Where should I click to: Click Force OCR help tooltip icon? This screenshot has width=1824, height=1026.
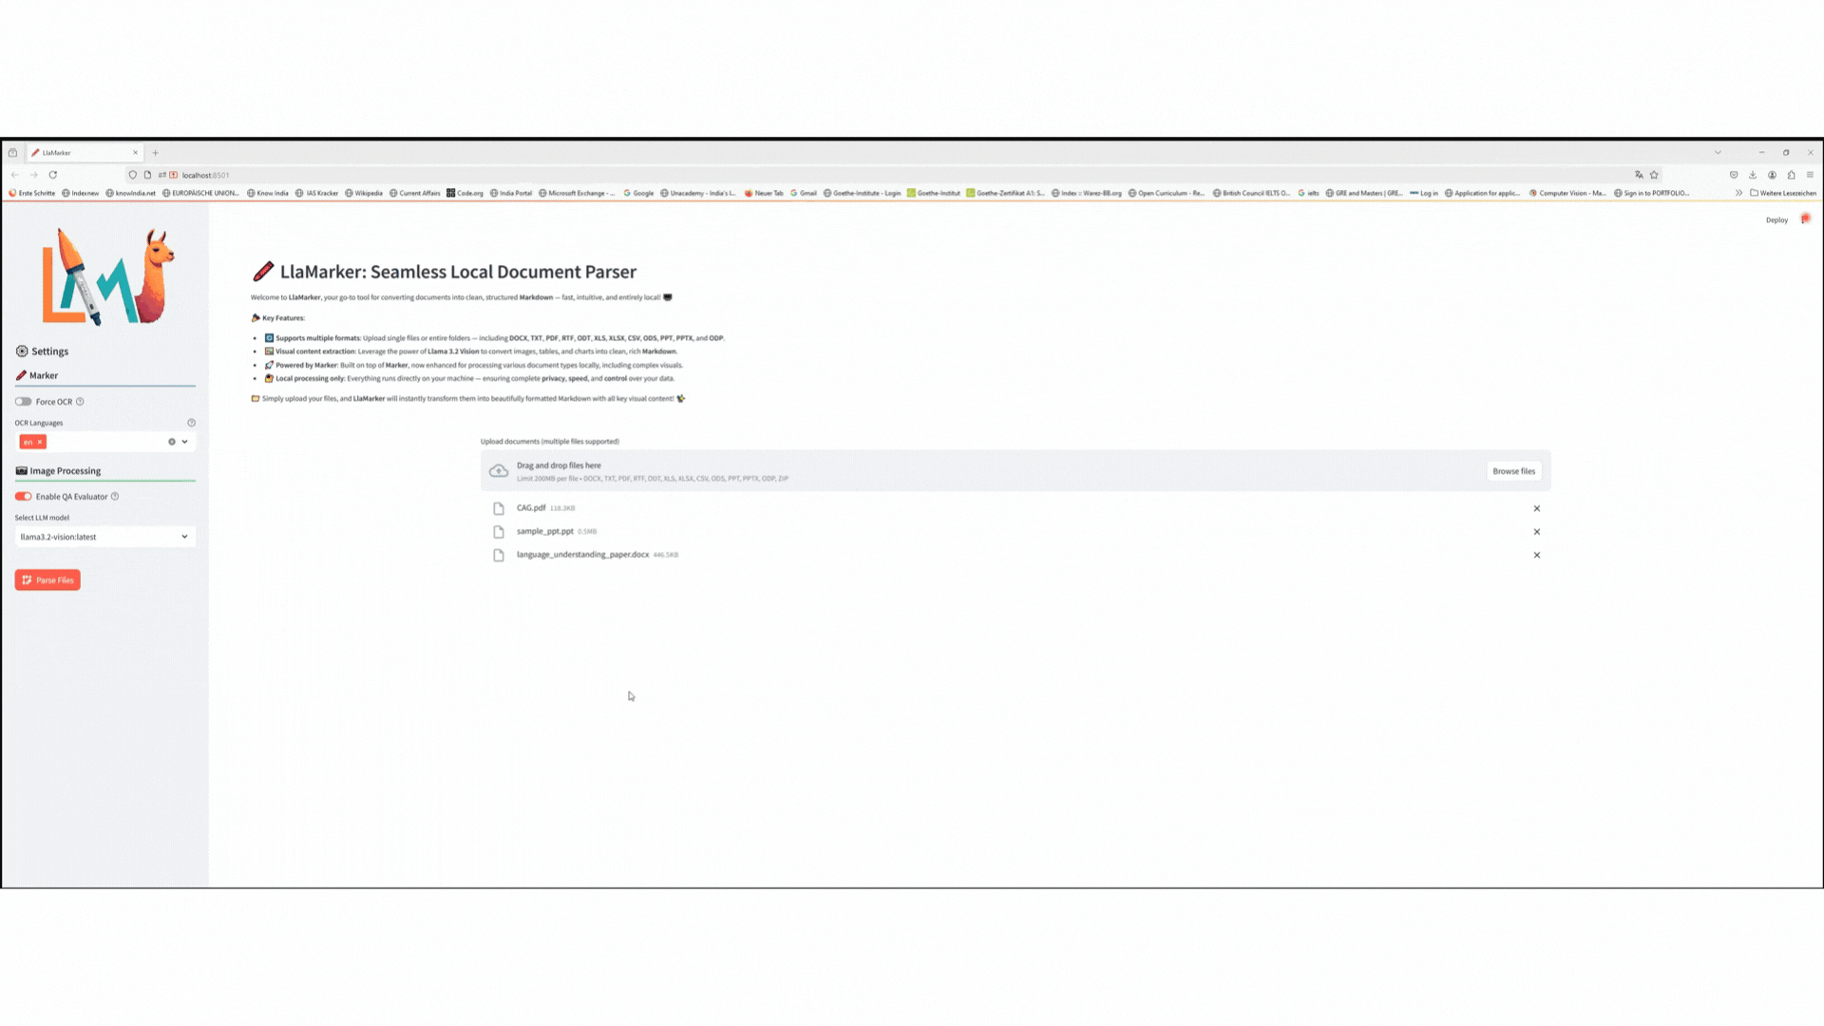point(80,402)
